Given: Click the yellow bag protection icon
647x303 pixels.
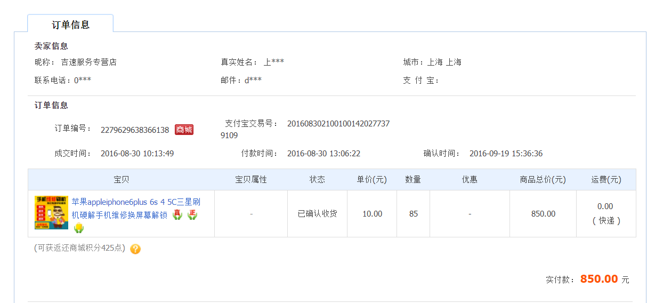Looking at the screenshot, I should pos(79,228).
